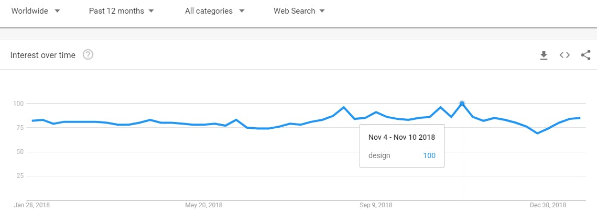Open the Web Search type dropdown
This screenshot has height=212, width=597.
[x=299, y=11]
